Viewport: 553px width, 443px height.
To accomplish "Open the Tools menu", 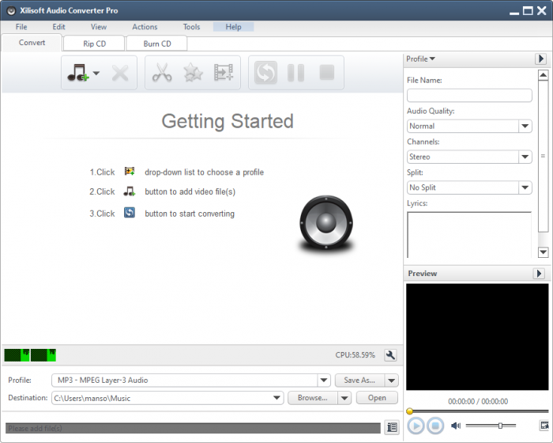I will [x=191, y=27].
